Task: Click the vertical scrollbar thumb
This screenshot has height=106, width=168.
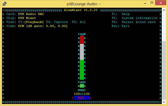Action: [164, 70]
